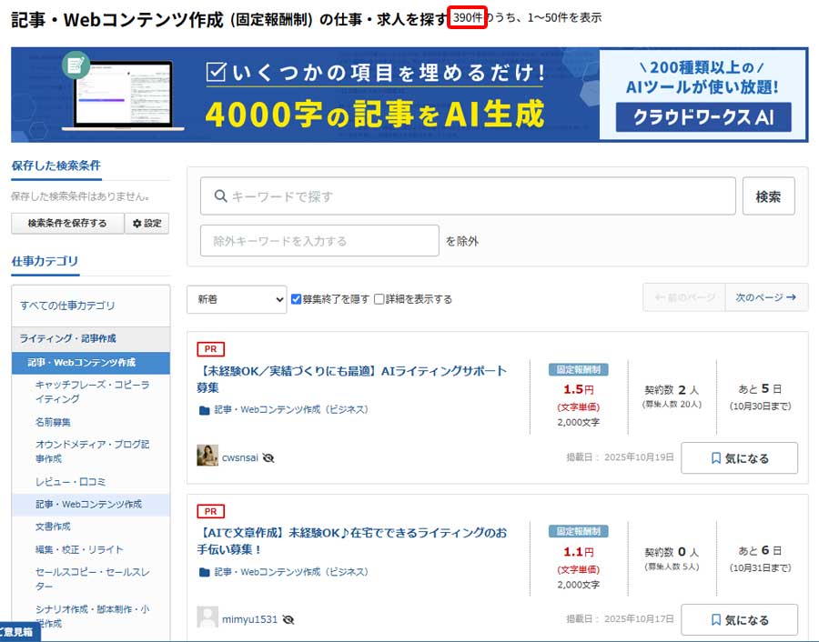The image size is (819, 642).
Task: Click the mimyu1531 user avatar
Action: coord(207,618)
